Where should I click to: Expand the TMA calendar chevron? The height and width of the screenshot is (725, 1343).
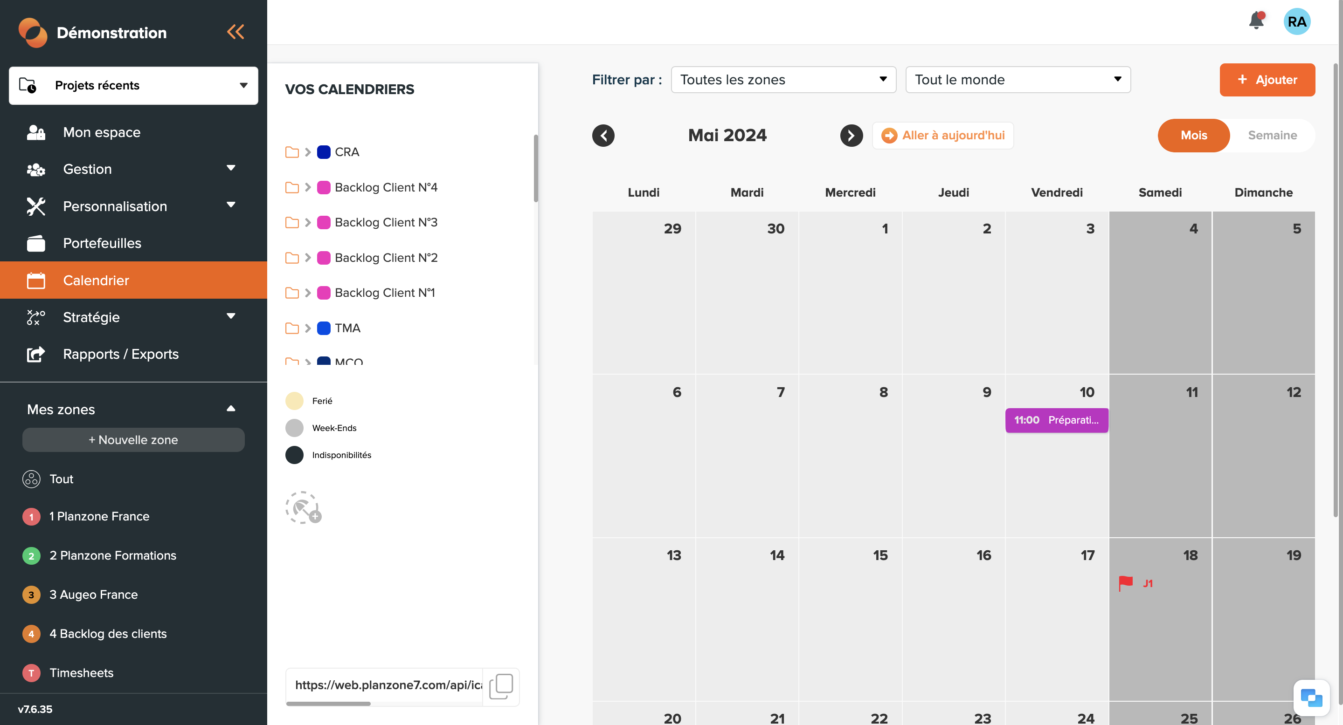(308, 328)
